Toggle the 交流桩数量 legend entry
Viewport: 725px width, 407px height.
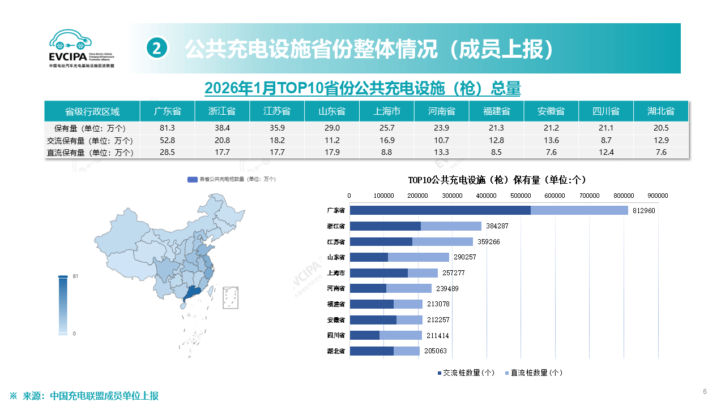[467, 373]
